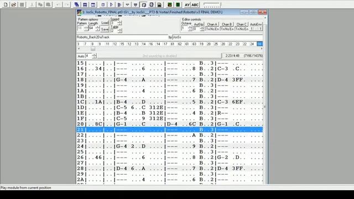354x199 pixels.
Task: Click the Redo arrow icon
Action: click(66, 4)
